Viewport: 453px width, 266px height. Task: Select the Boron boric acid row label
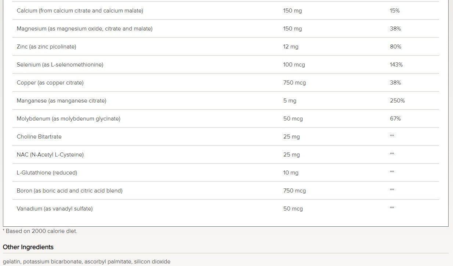69,191
